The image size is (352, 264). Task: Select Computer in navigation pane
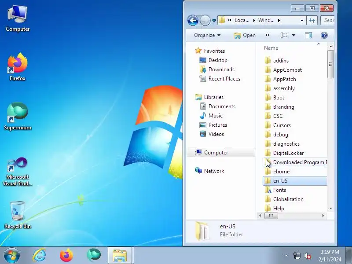(x=221, y=153)
